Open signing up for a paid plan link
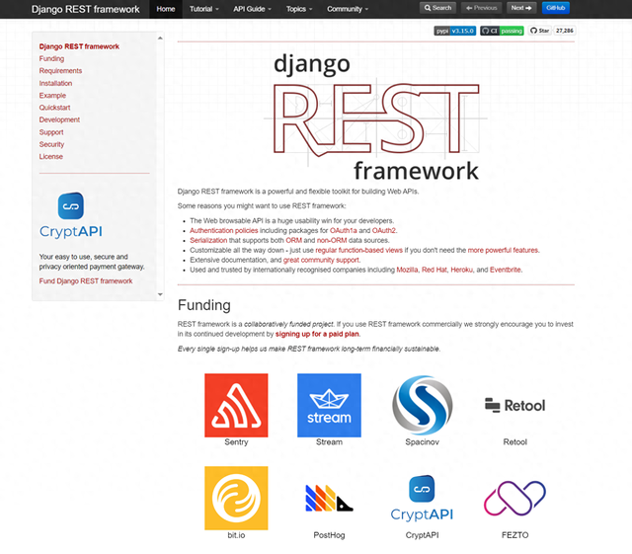The image size is (632, 554). coord(317,334)
